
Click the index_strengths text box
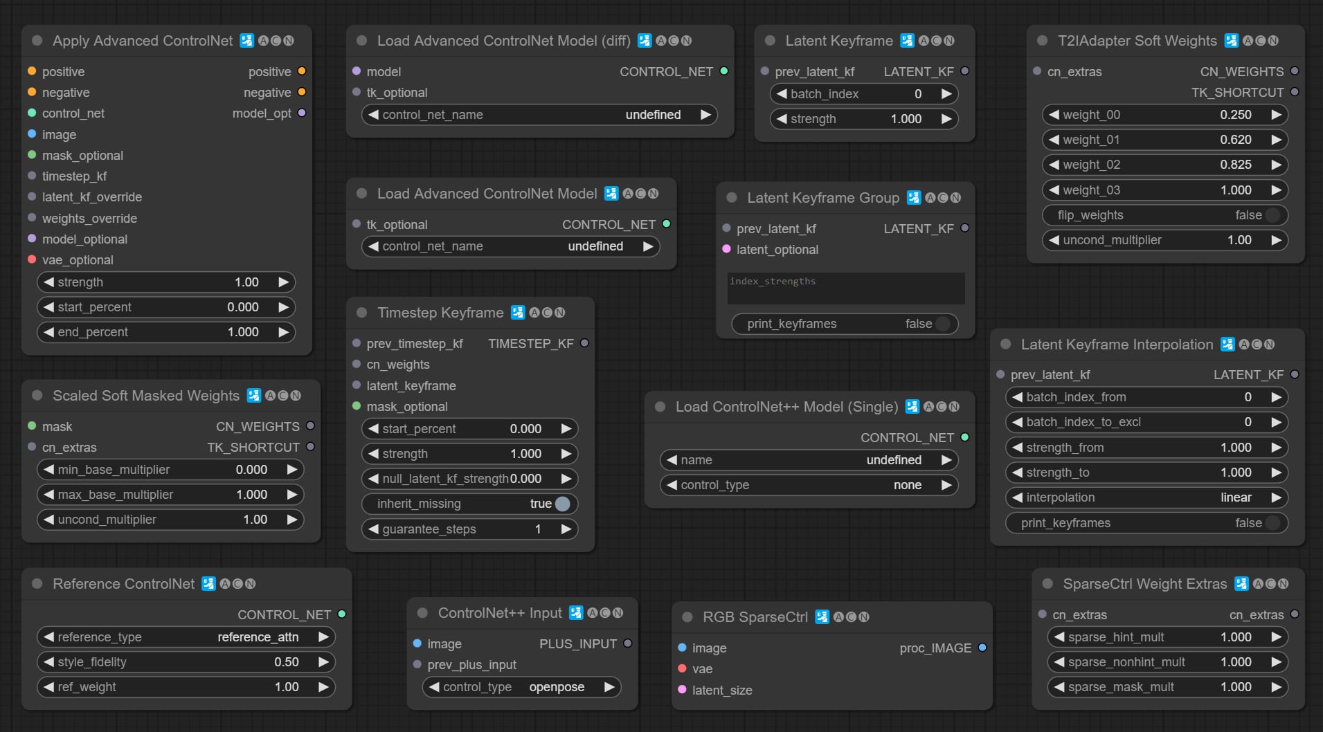click(846, 289)
